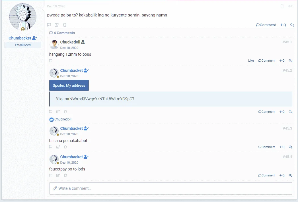
Task: Delete the spoiler comment #45.2
Action: coord(65,112)
